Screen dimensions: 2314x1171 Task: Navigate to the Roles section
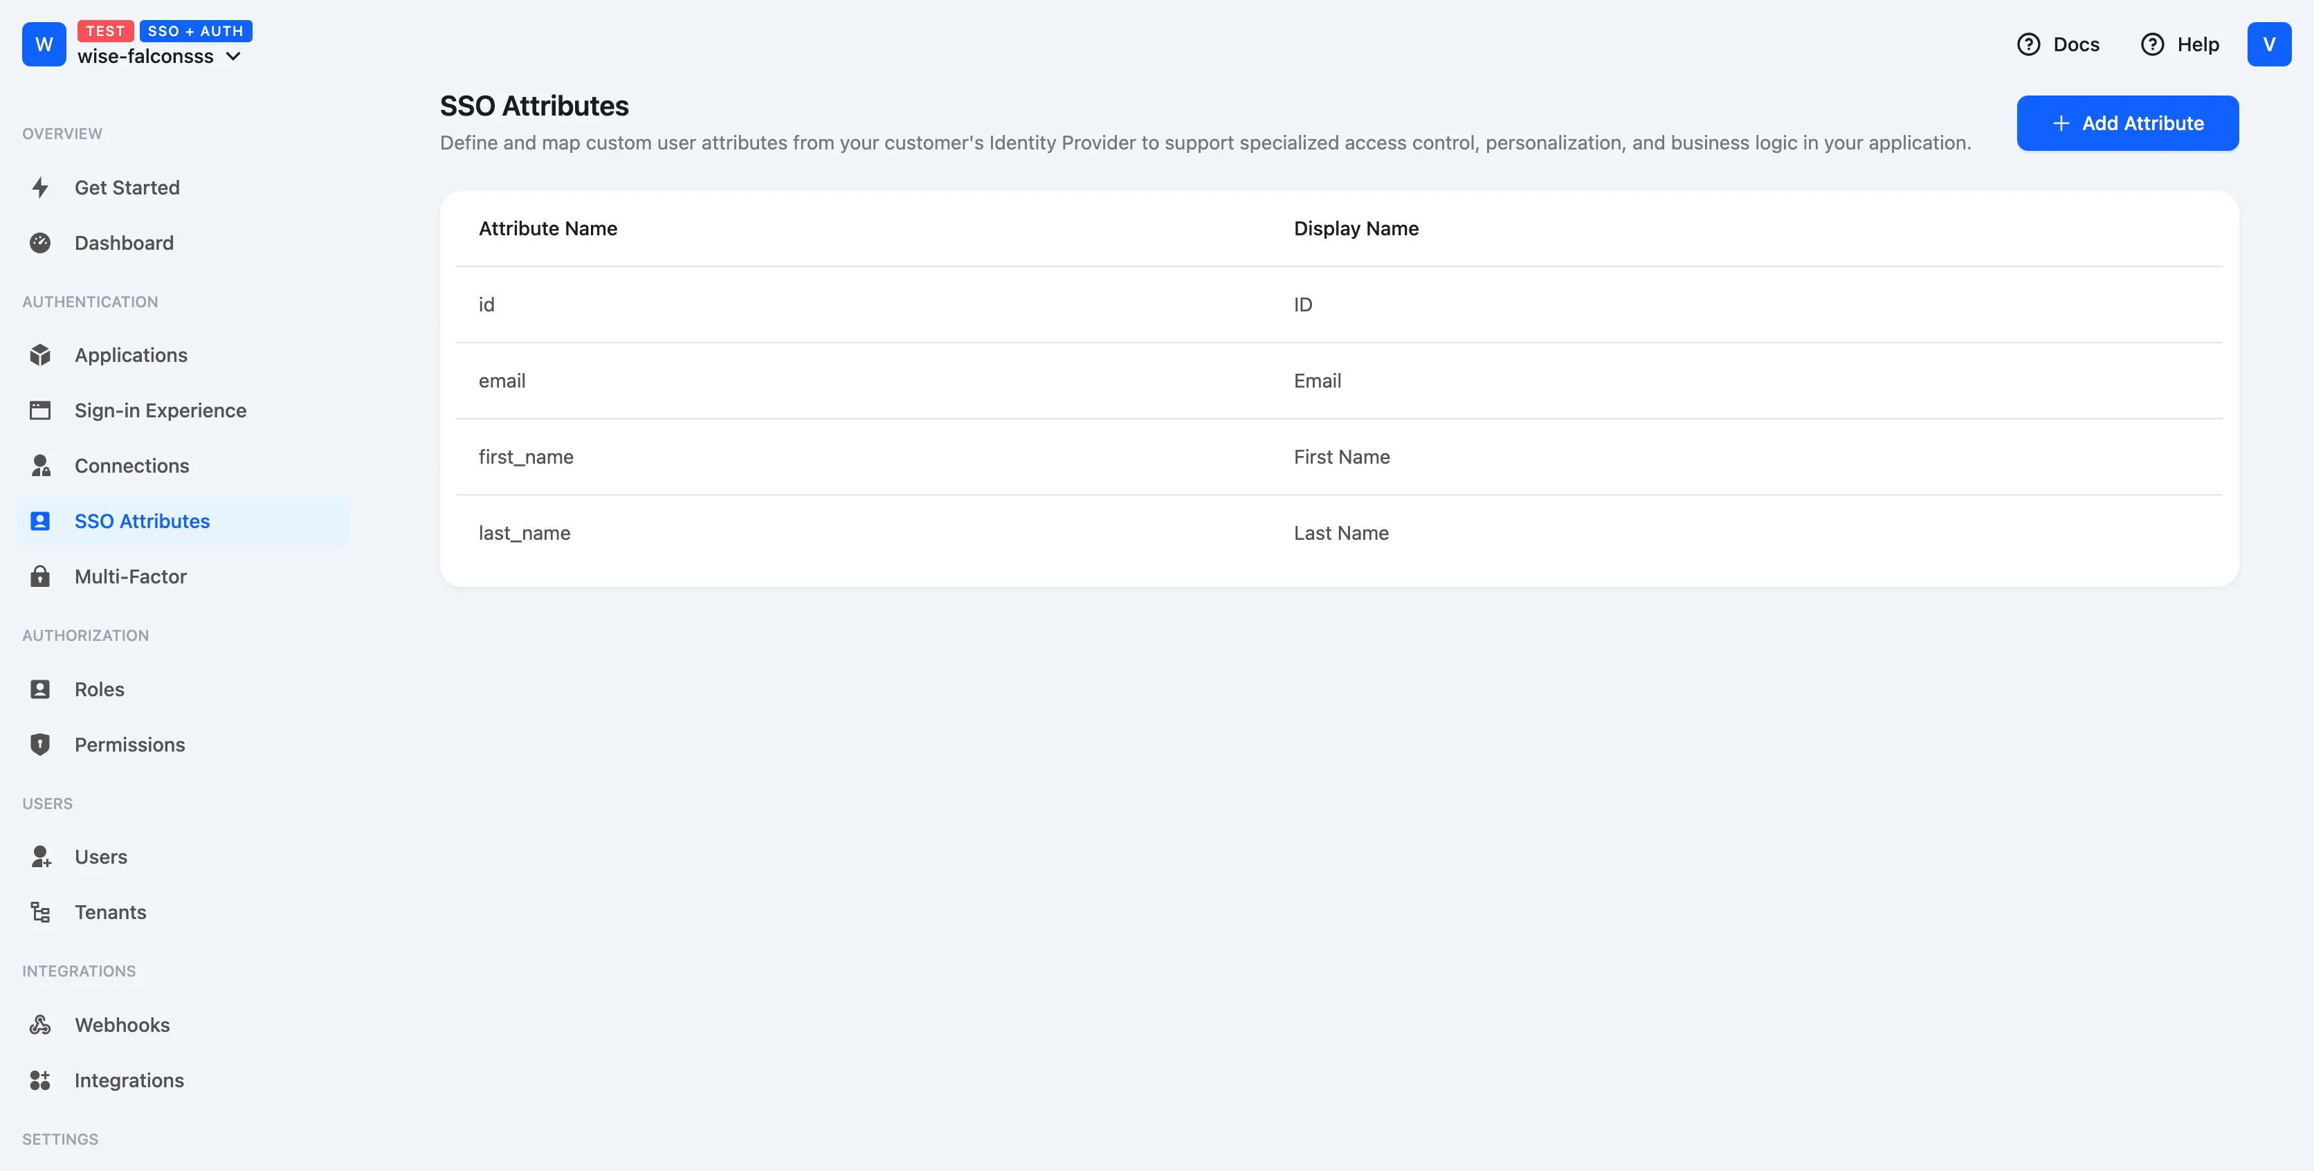point(99,689)
